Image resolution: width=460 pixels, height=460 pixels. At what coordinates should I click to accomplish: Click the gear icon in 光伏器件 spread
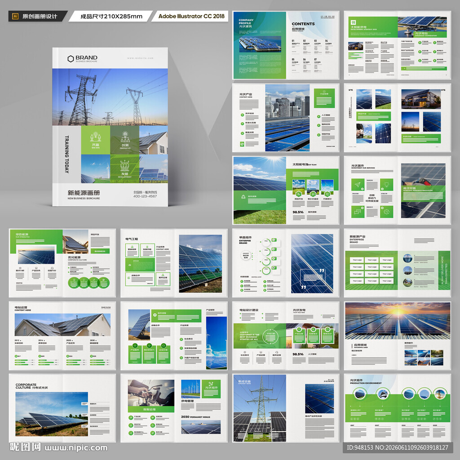[387, 212]
